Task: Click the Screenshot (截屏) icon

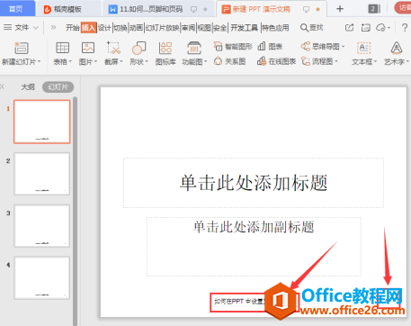Action: click(113, 48)
